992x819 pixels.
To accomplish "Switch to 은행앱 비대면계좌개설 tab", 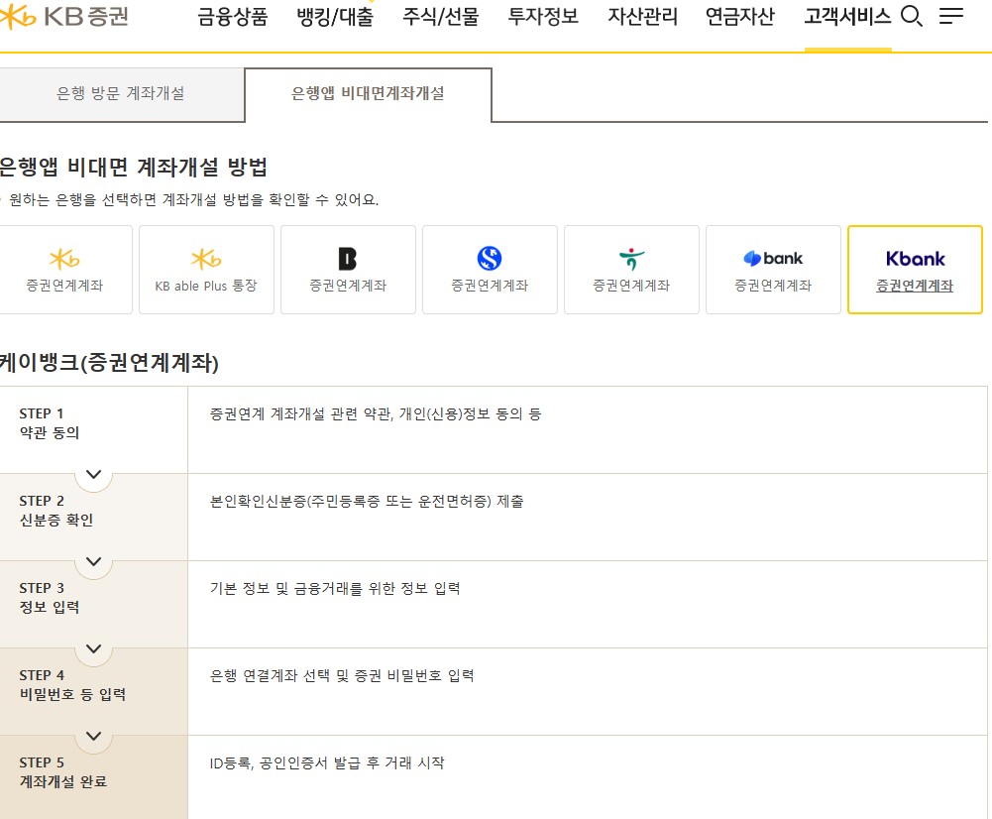I will (x=368, y=93).
